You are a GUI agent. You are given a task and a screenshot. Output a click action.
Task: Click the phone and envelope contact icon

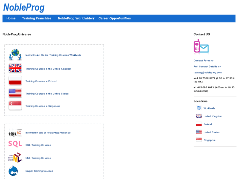click(201, 46)
